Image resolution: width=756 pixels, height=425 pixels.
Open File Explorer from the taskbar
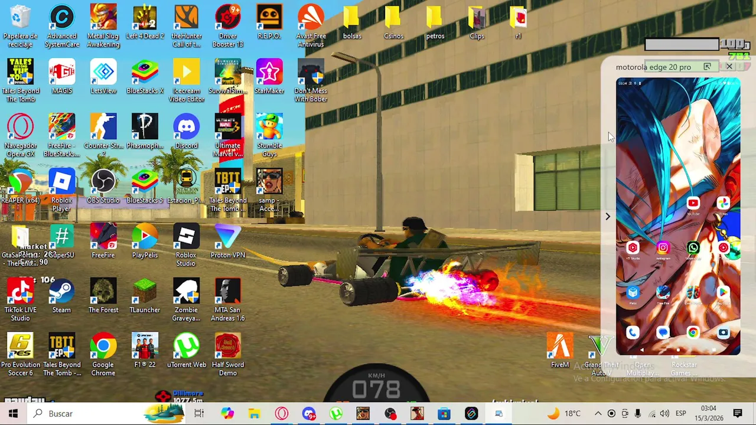pyautogui.click(x=254, y=413)
